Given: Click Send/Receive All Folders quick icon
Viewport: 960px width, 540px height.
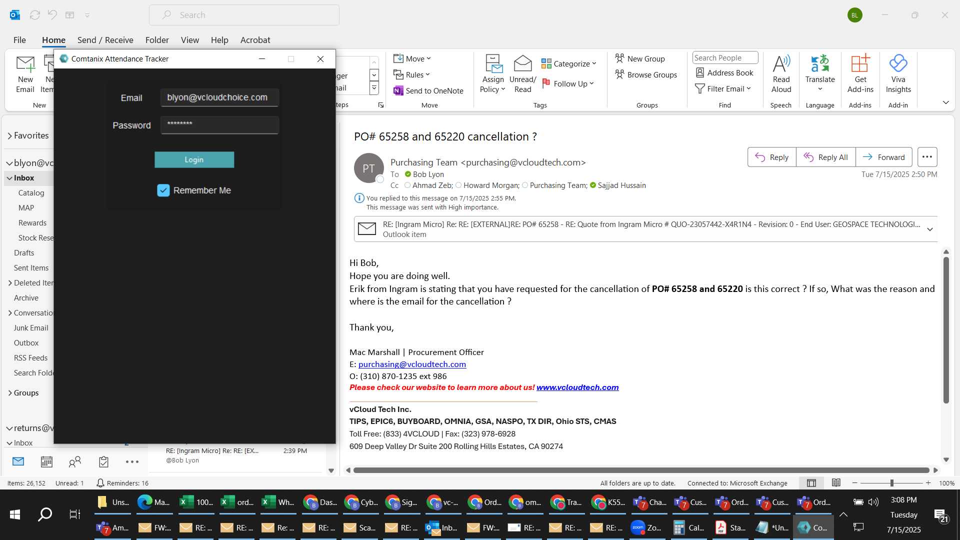Looking at the screenshot, I should [x=34, y=15].
